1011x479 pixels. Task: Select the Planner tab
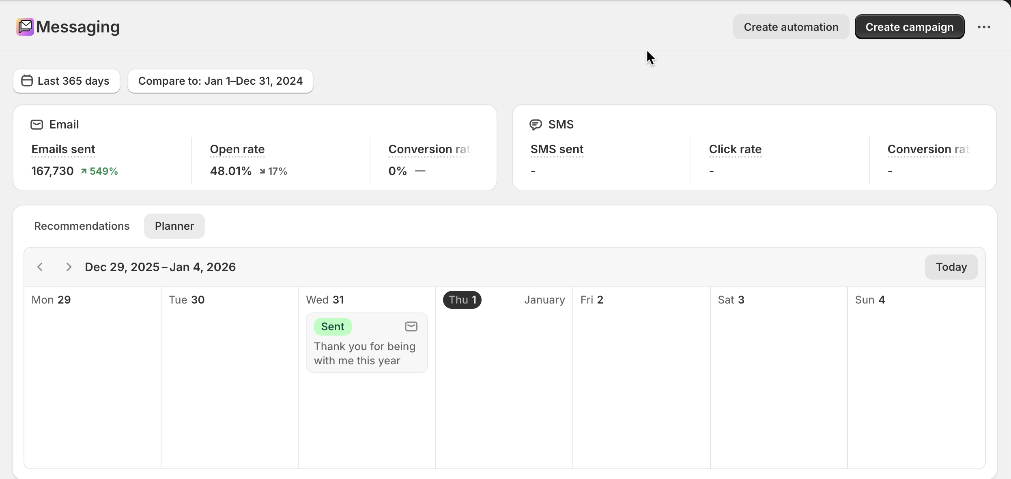click(x=174, y=226)
